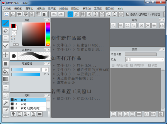The height and width of the screenshot is (124, 167).
Task: Activate the Magic Wand tool
Action: click(x=5, y=103)
